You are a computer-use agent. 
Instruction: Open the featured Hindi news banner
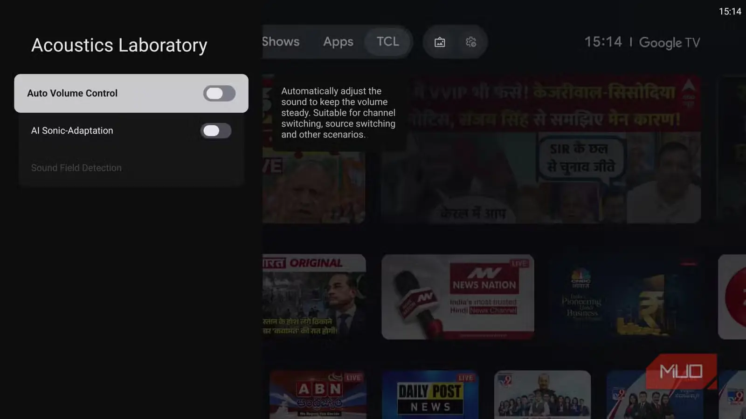(541, 149)
